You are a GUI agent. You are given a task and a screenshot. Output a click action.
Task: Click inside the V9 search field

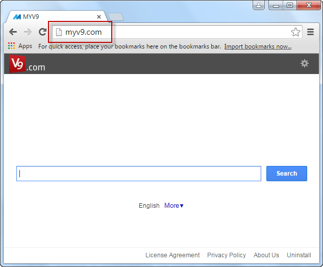pyautogui.click(x=139, y=174)
